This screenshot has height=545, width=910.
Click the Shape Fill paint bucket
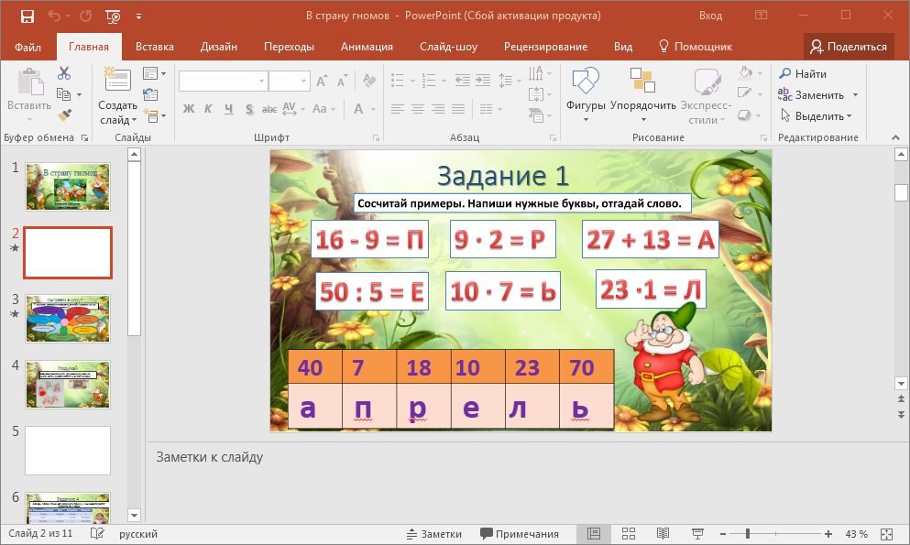746,73
